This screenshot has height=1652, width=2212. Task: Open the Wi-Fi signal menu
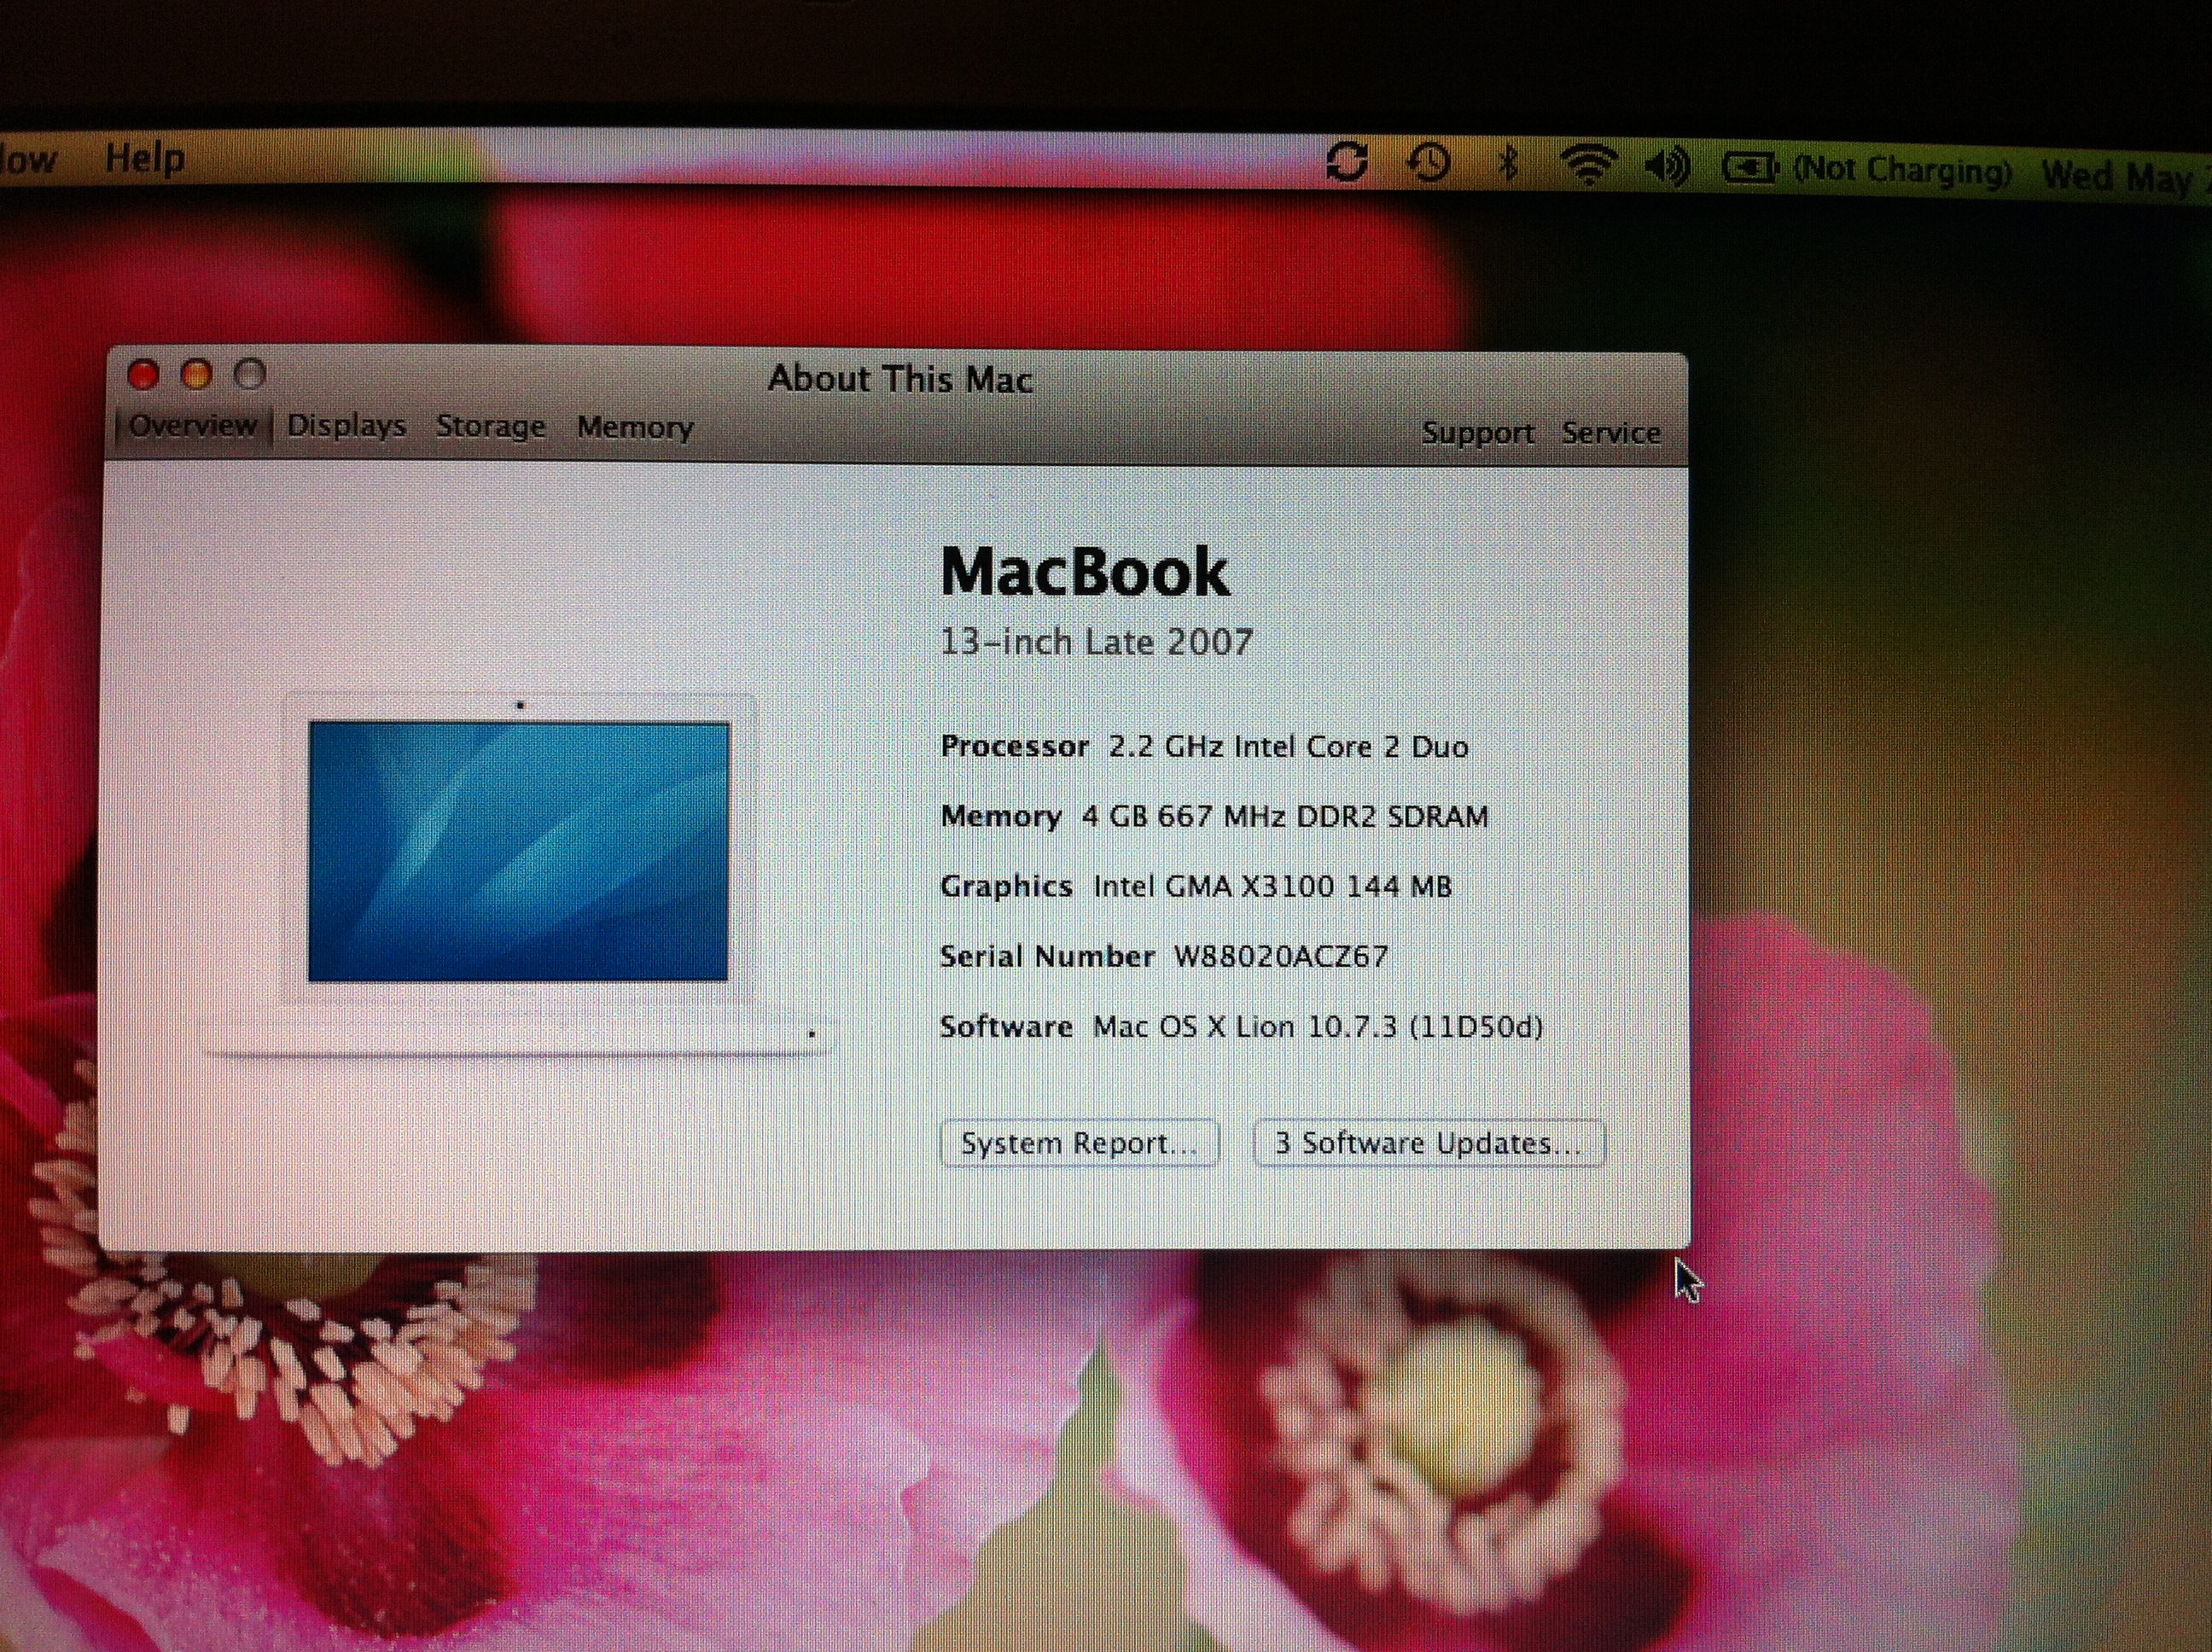click(x=1588, y=164)
